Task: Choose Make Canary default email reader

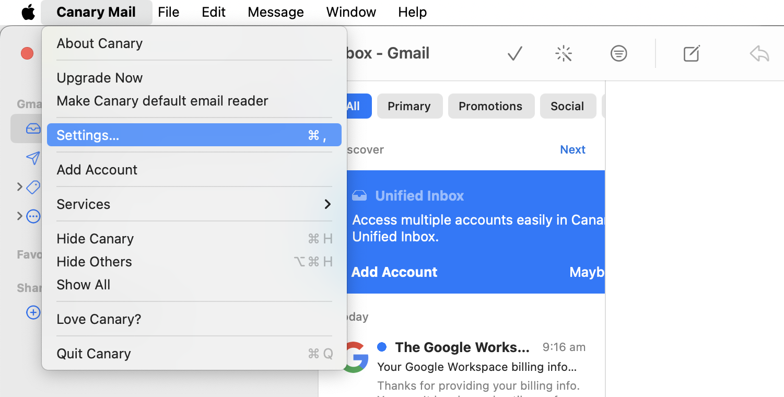Action: [x=194, y=101]
